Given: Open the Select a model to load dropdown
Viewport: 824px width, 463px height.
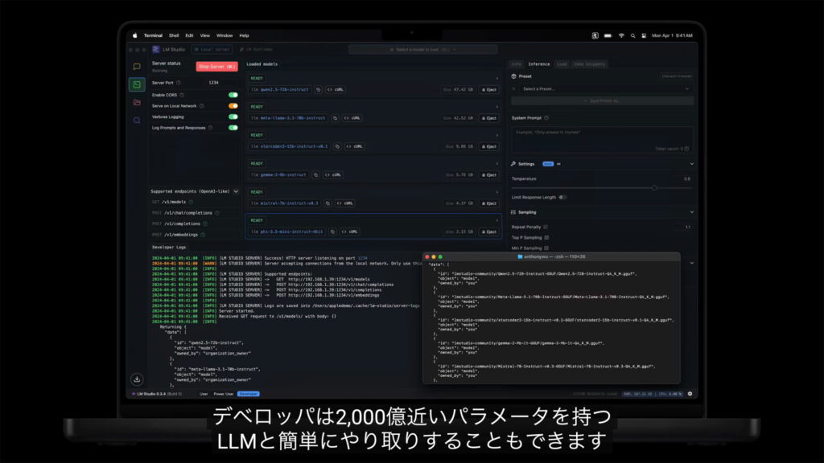Looking at the screenshot, I should [422, 49].
